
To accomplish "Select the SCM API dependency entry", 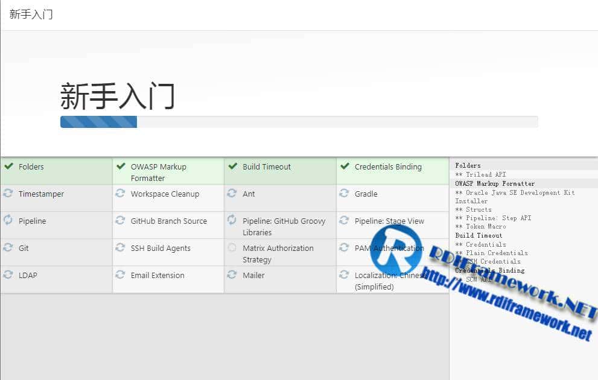I will point(483,279).
